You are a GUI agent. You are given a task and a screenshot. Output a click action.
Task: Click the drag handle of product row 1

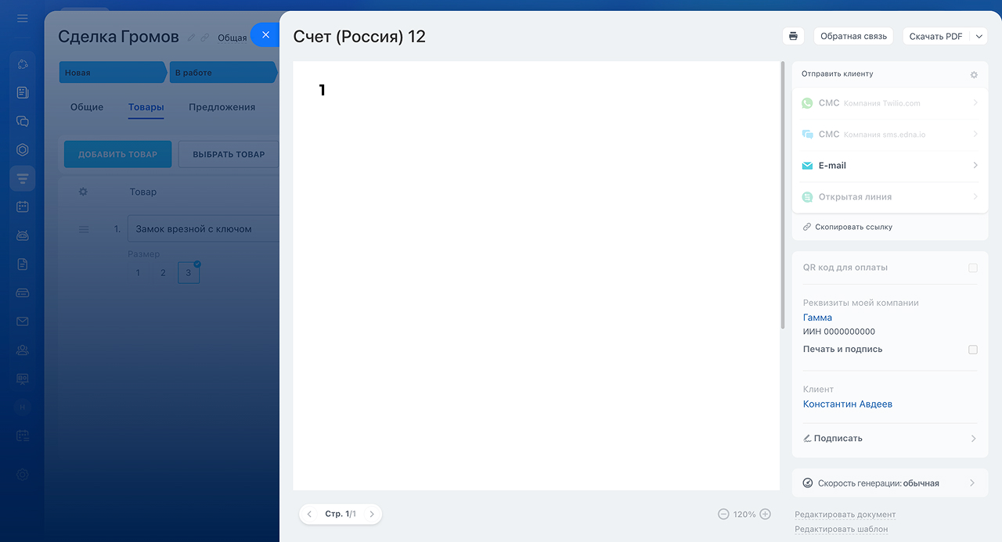84,229
